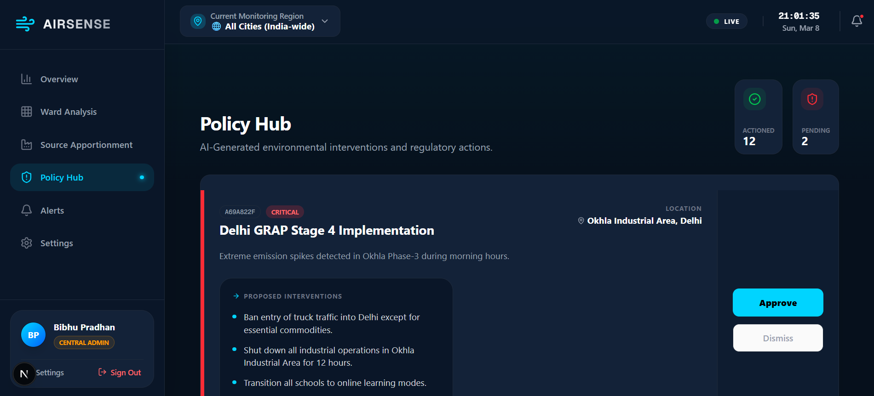
Task: Click the extreme emission spikes description
Action: coord(364,256)
